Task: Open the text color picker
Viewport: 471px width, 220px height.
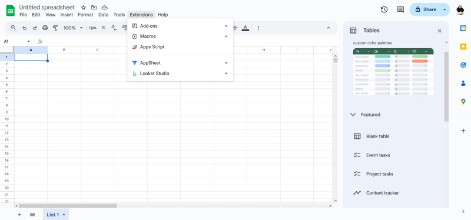Action: (x=246, y=28)
